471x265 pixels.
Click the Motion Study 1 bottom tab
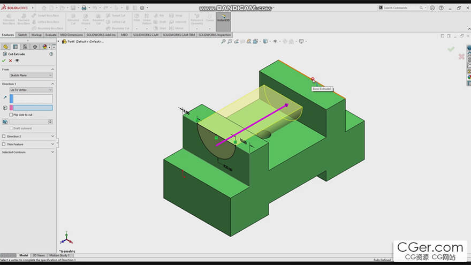click(59, 255)
